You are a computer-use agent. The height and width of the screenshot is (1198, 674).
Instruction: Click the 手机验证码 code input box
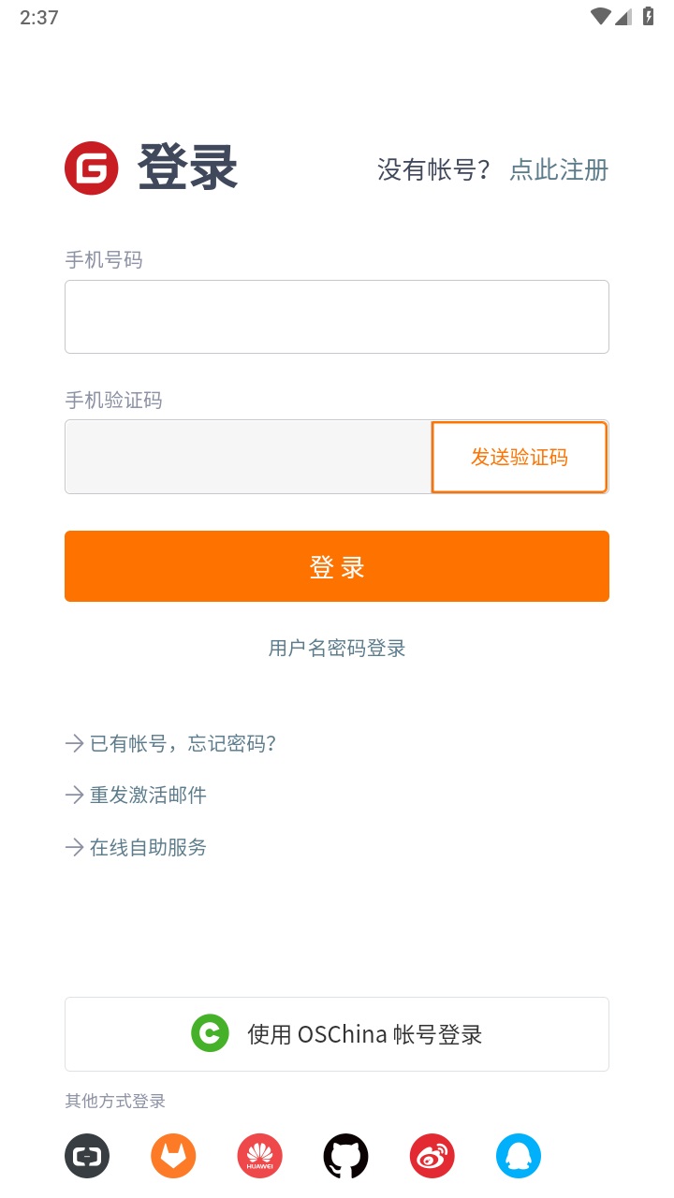click(x=248, y=457)
